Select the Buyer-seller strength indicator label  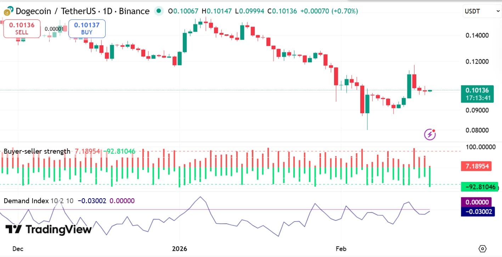(37, 152)
